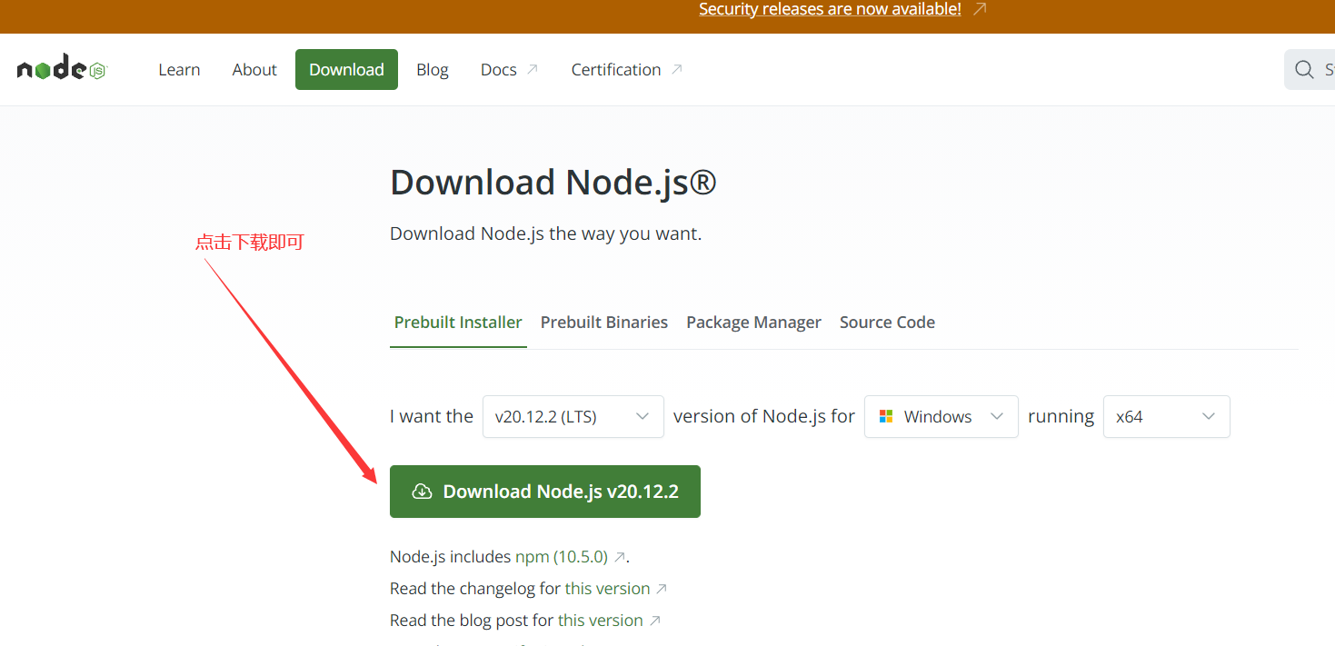The height and width of the screenshot is (646, 1335).
Task: Switch to the Source Code tab
Action: [887, 323]
